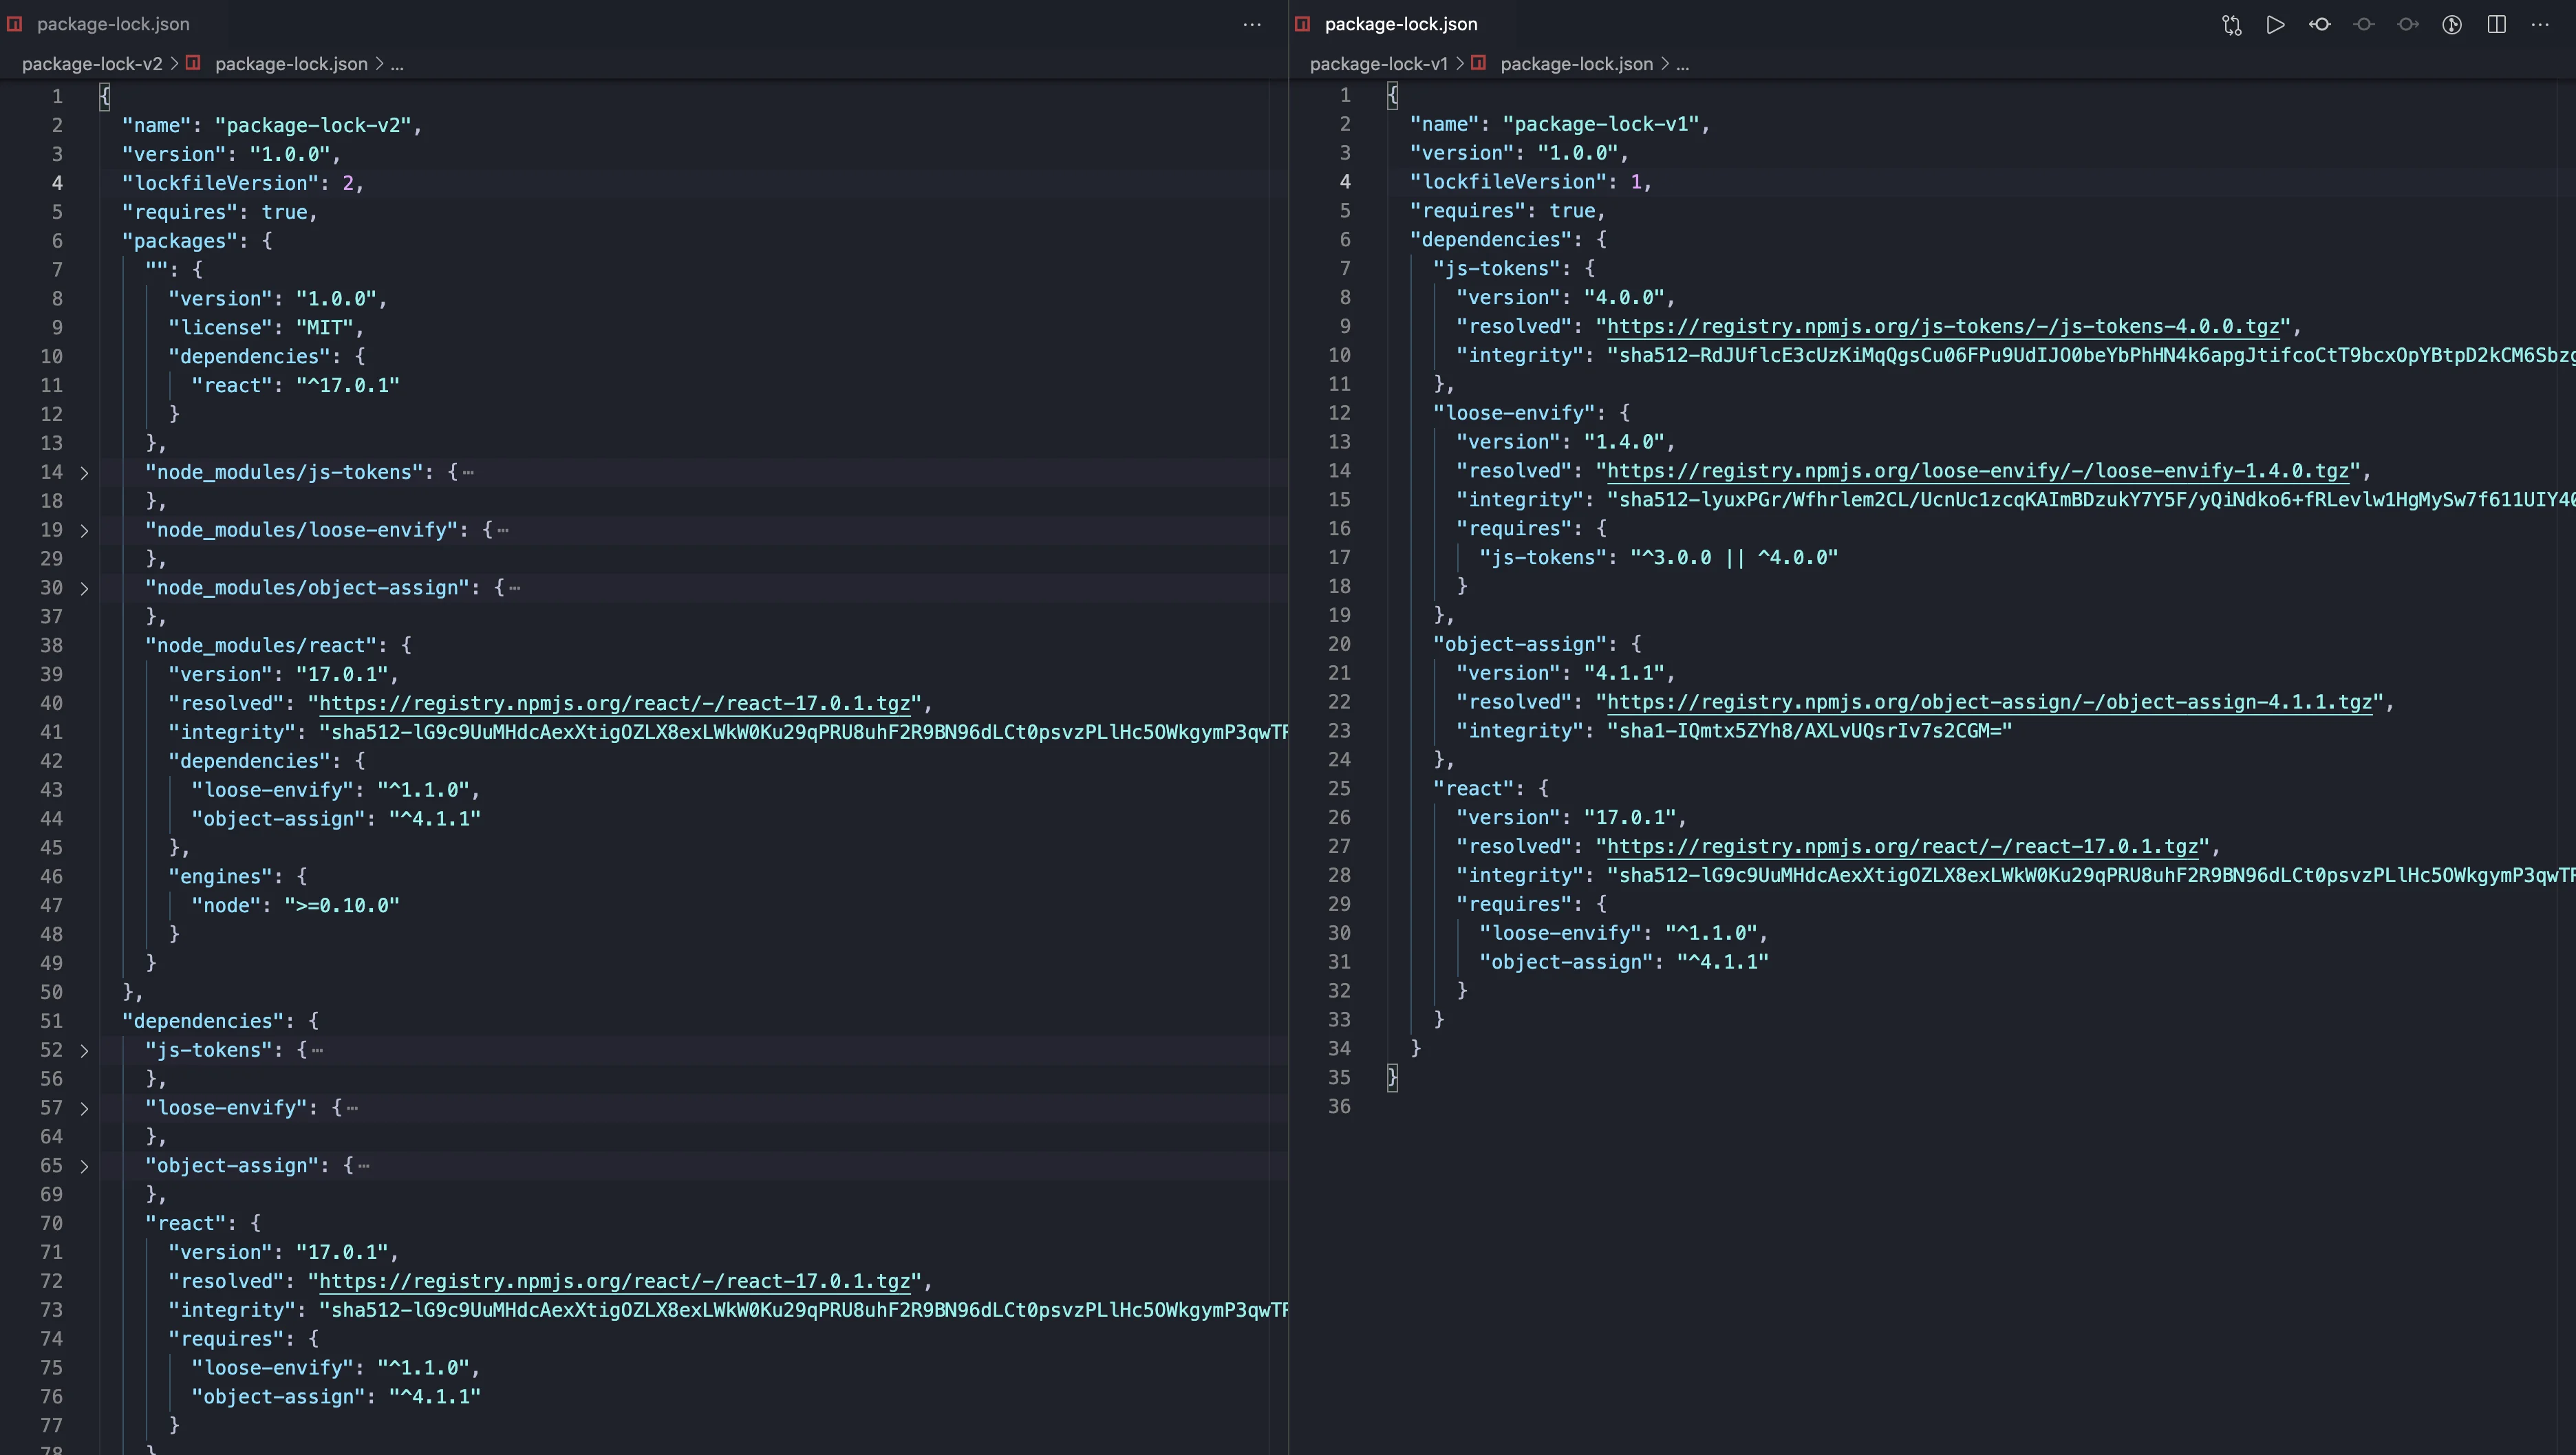Screen dimensions: 2576x1455
Task: Expand folded node_modules/loose-envify block
Action: click(x=84, y=530)
